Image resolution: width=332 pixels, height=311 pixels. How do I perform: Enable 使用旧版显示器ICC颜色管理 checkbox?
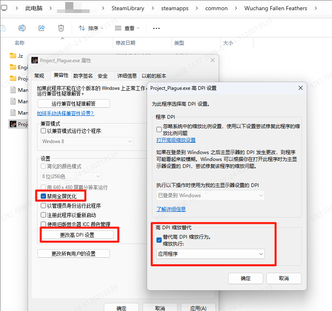[43, 224]
